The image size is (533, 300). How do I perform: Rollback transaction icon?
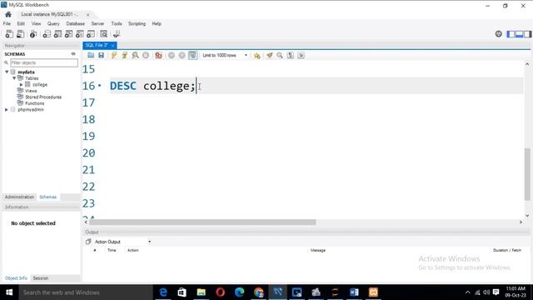tap(182, 55)
